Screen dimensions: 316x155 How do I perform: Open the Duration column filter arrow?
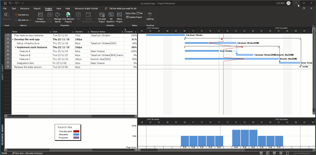point(88,32)
